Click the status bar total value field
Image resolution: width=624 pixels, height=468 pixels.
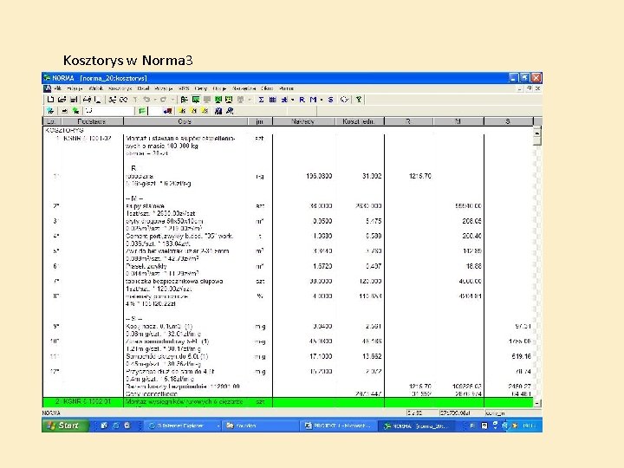pyautogui.click(x=461, y=413)
